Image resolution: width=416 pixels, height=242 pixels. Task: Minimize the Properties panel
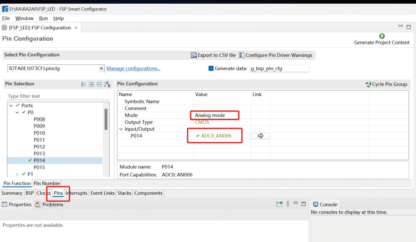tap(296, 203)
